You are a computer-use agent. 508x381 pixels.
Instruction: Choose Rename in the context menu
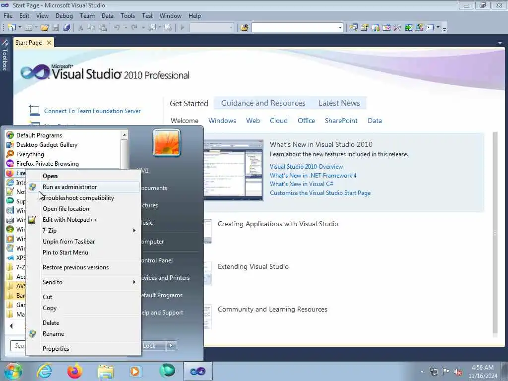83,334
